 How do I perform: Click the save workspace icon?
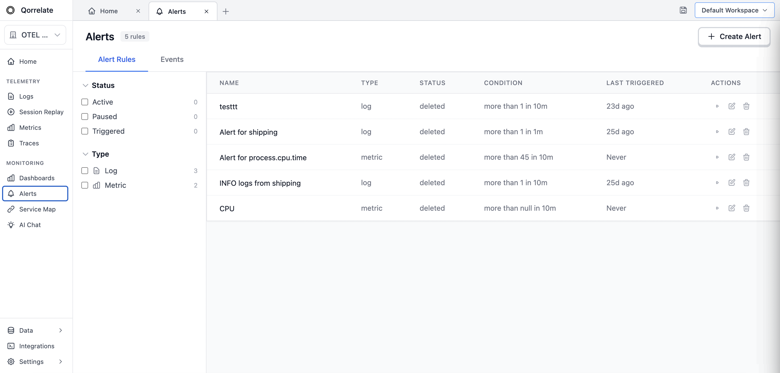[x=683, y=10]
